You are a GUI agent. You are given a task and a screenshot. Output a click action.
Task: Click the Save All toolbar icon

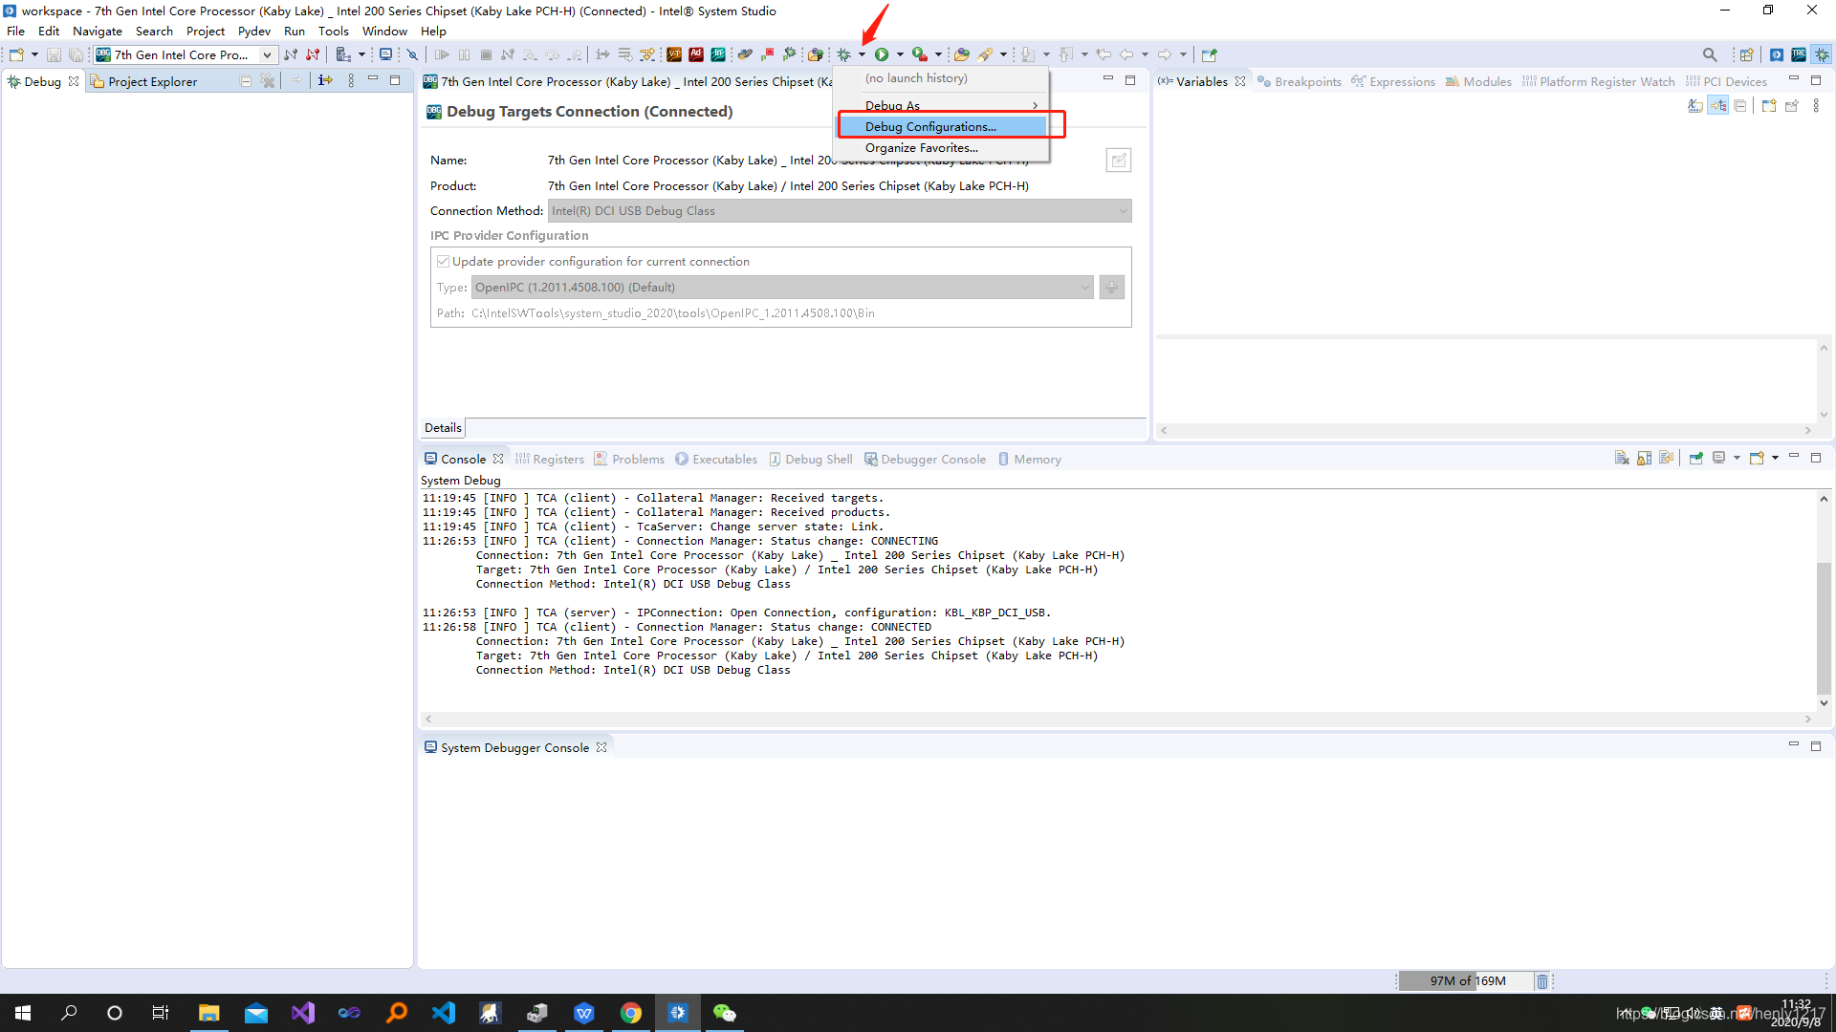tap(76, 54)
